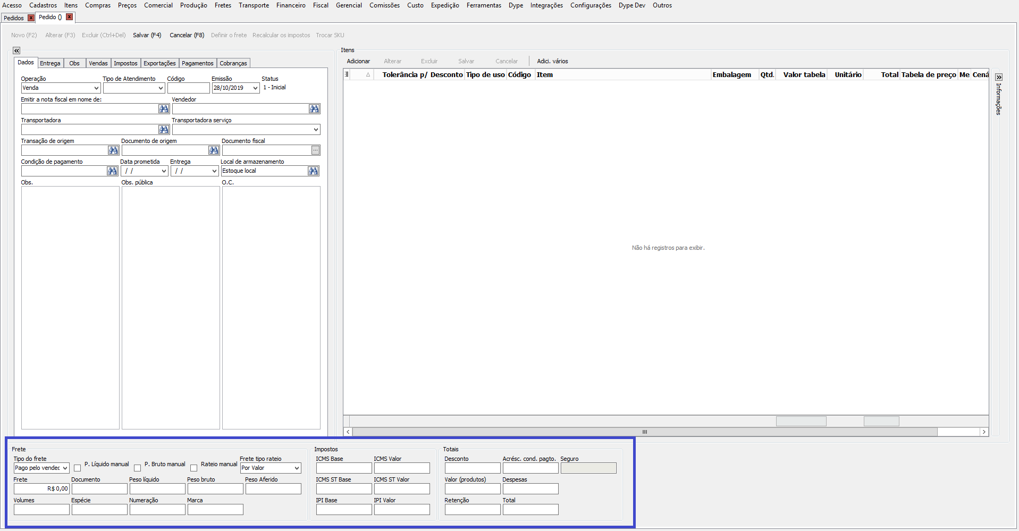The height and width of the screenshot is (531, 1019).
Task: Click the Frete value field
Action: click(x=41, y=489)
